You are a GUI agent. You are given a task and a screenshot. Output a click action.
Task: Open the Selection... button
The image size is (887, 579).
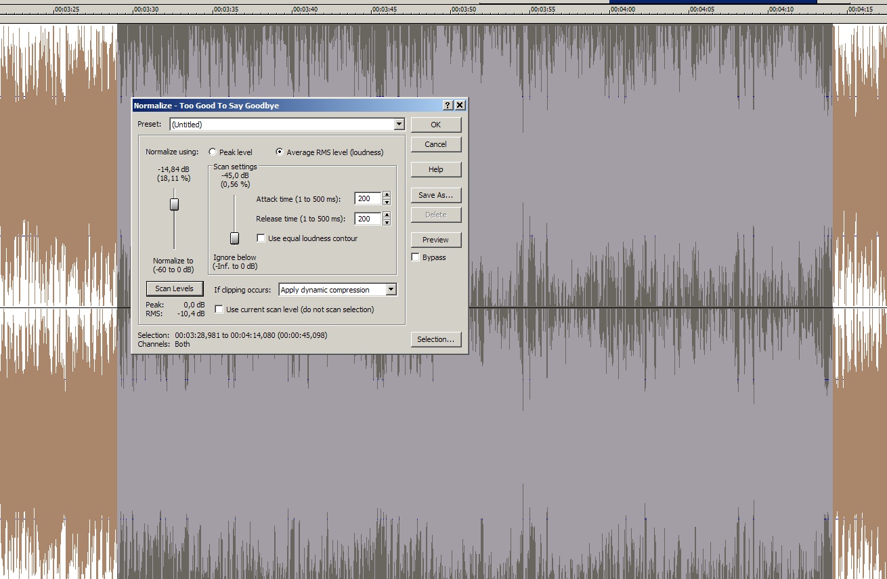[x=435, y=339]
